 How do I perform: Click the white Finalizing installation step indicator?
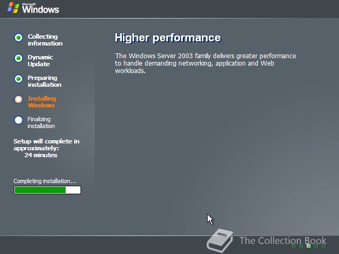19,120
